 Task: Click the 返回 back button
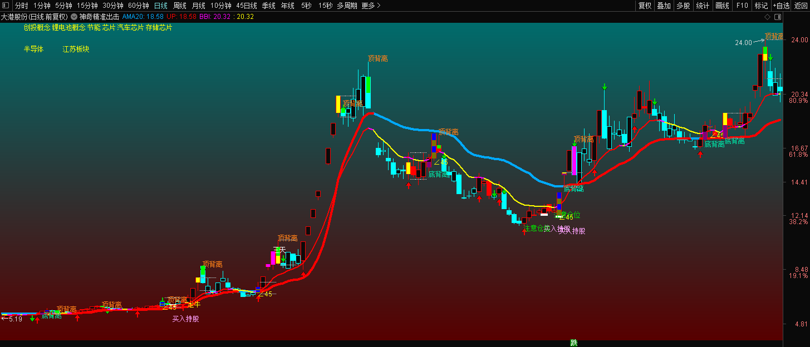coord(801,6)
